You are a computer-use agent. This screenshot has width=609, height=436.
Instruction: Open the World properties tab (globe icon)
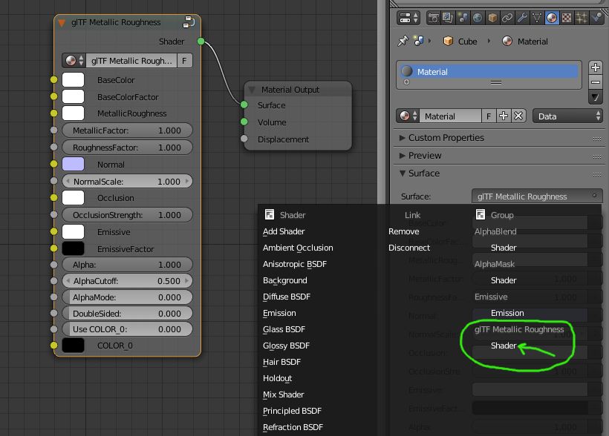pos(478,18)
